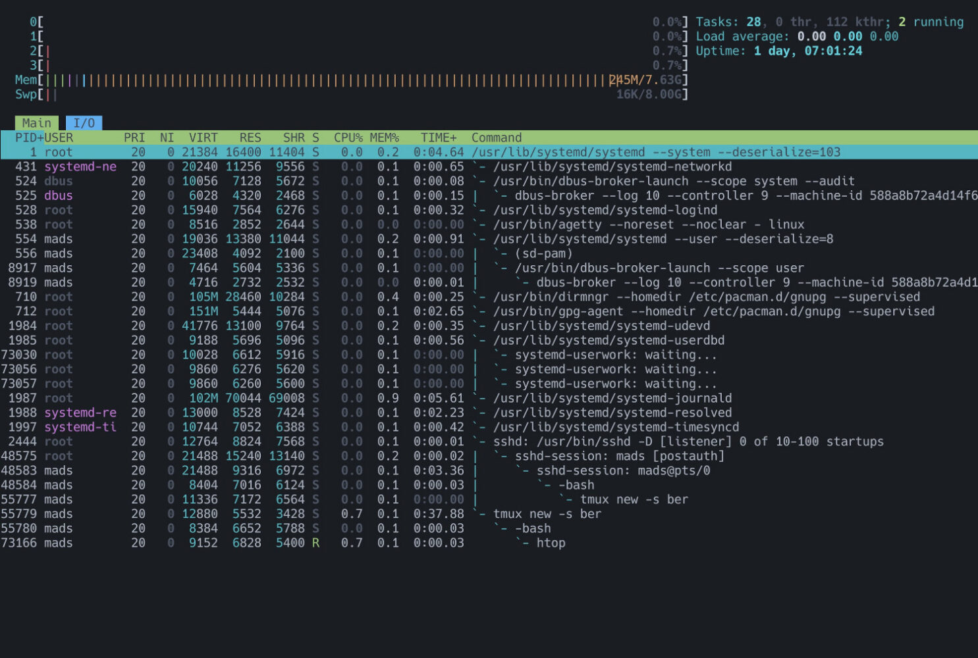The height and width of the screenshot is (658, 978).
Task: Click the CPU 2 meter bar
Action: [359, 51]
